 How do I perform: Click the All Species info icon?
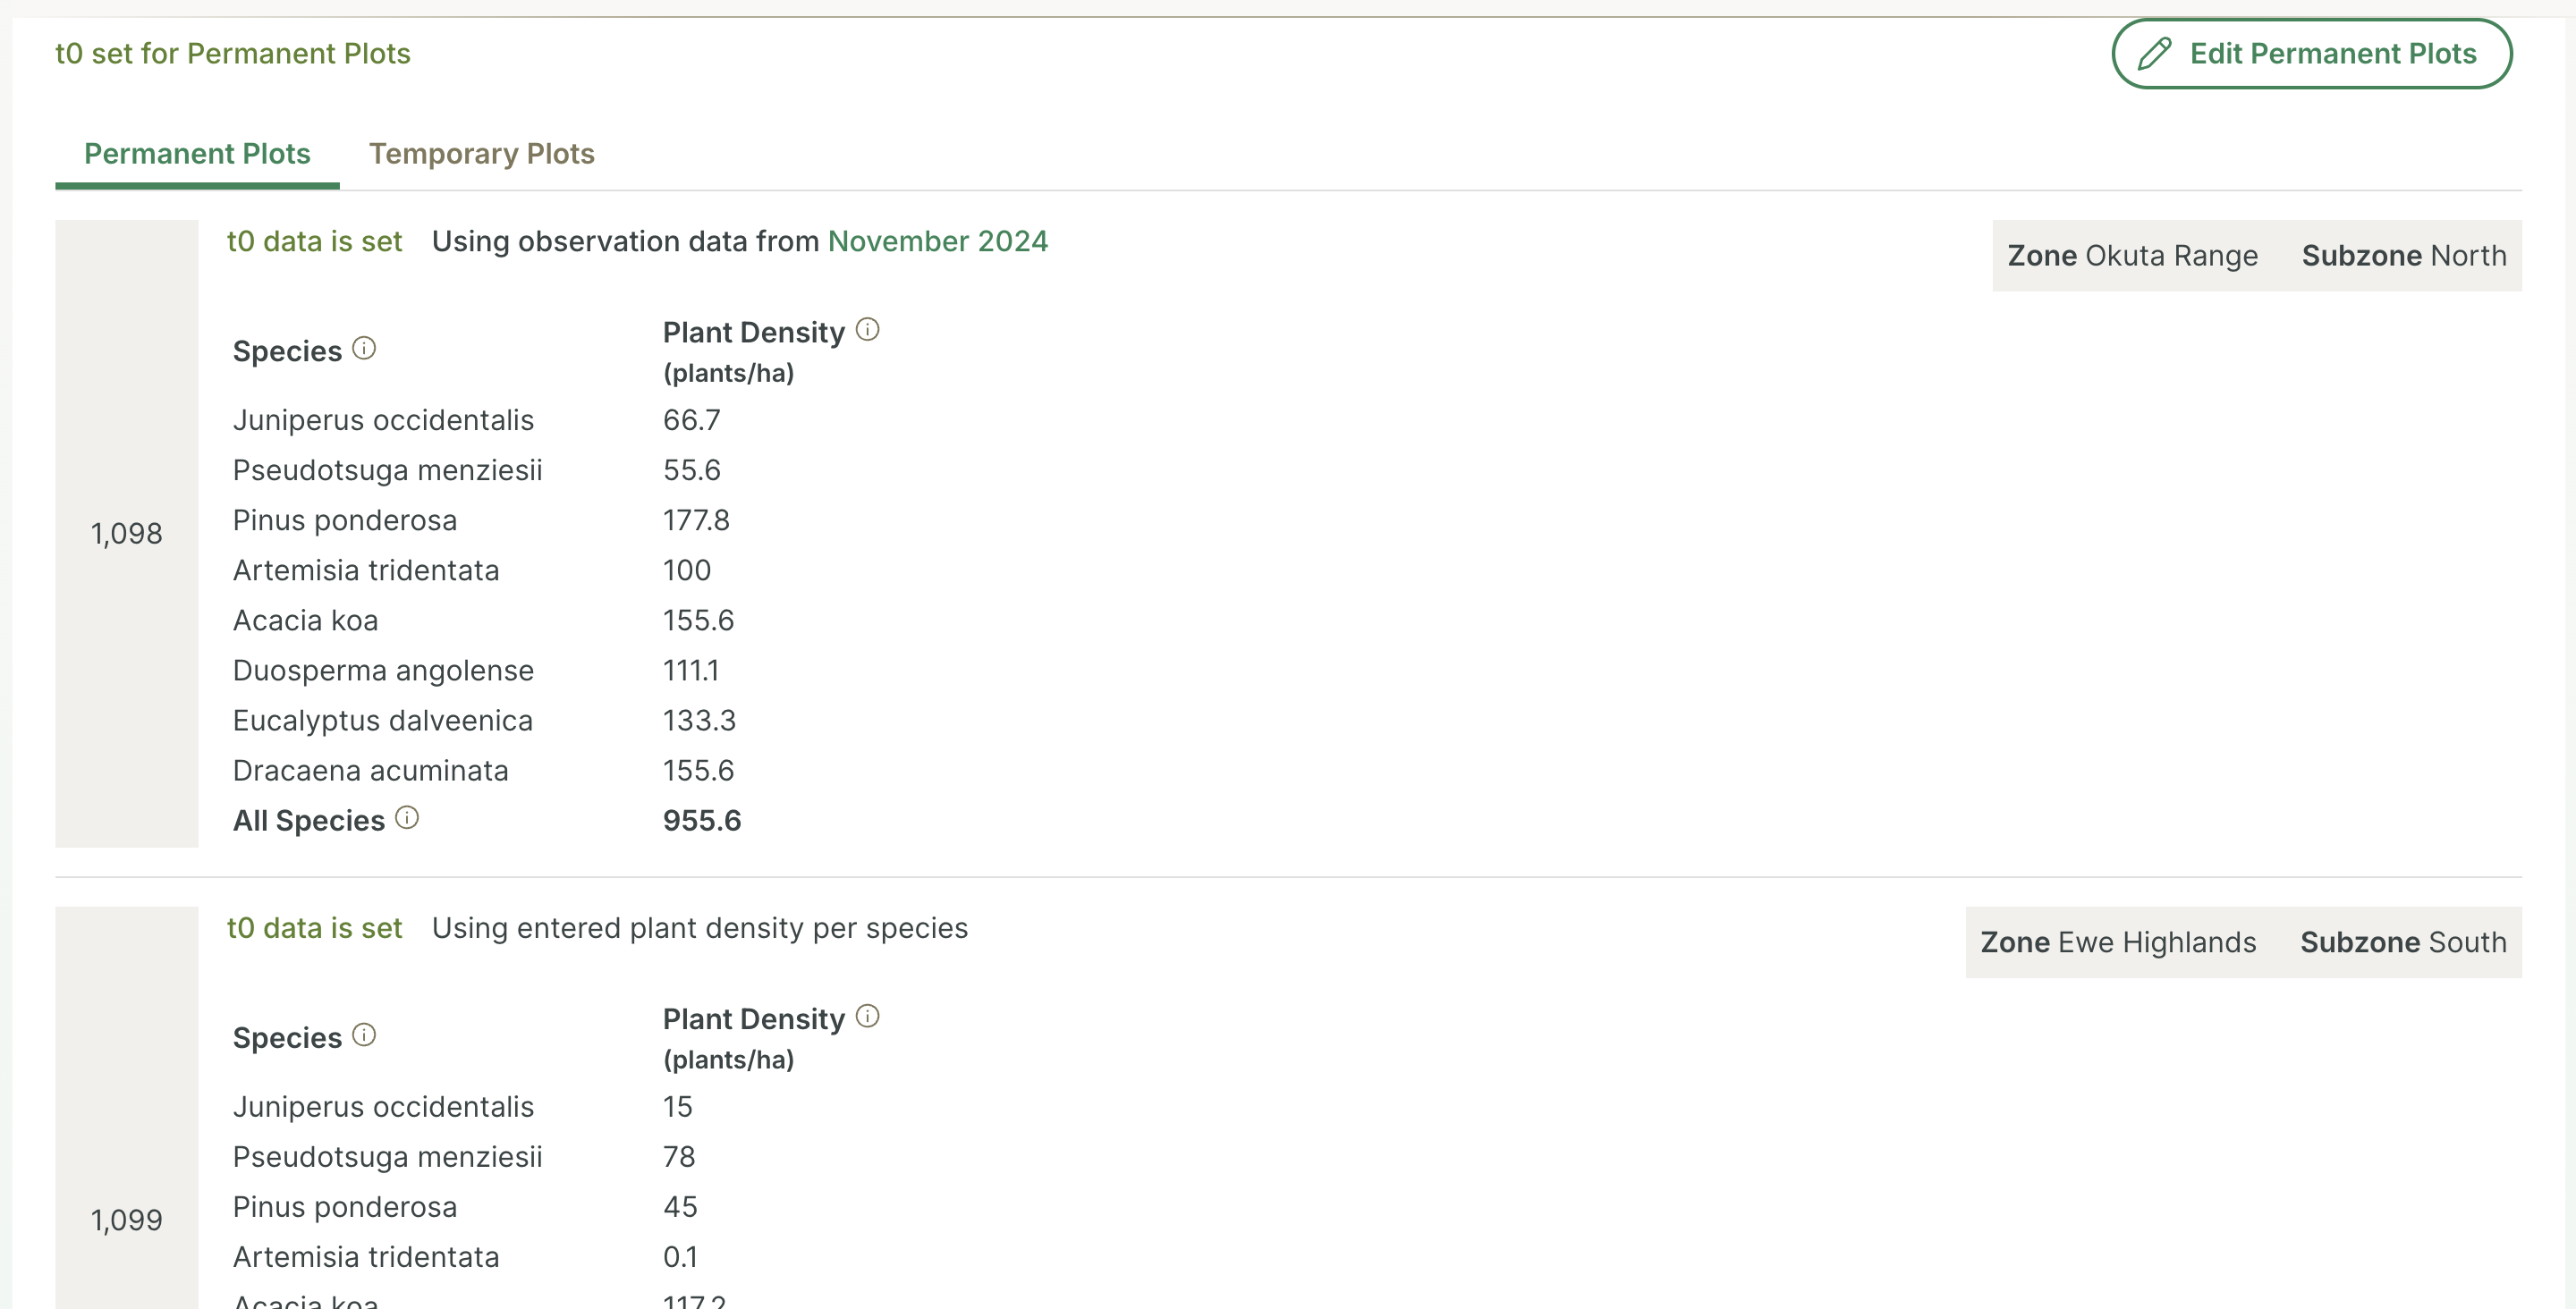coord(407,818)
